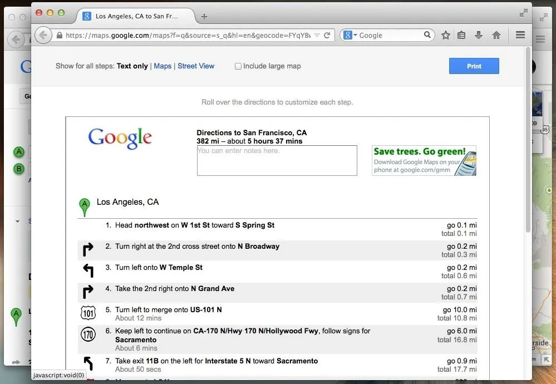Viewport: 556px width, 384px height.
Task: Switch all steps to Street View
Action: click(196, 66)
